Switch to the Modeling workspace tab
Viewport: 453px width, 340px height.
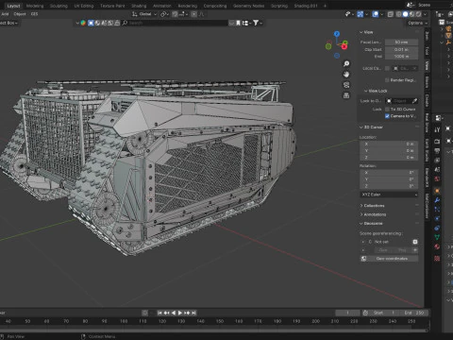[35, 6]
